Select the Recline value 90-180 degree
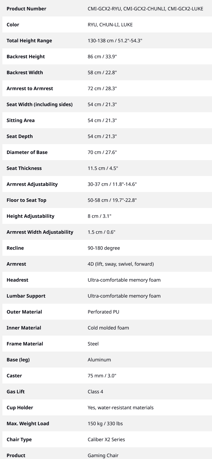 pyautogui.click(x=104, y=248)
